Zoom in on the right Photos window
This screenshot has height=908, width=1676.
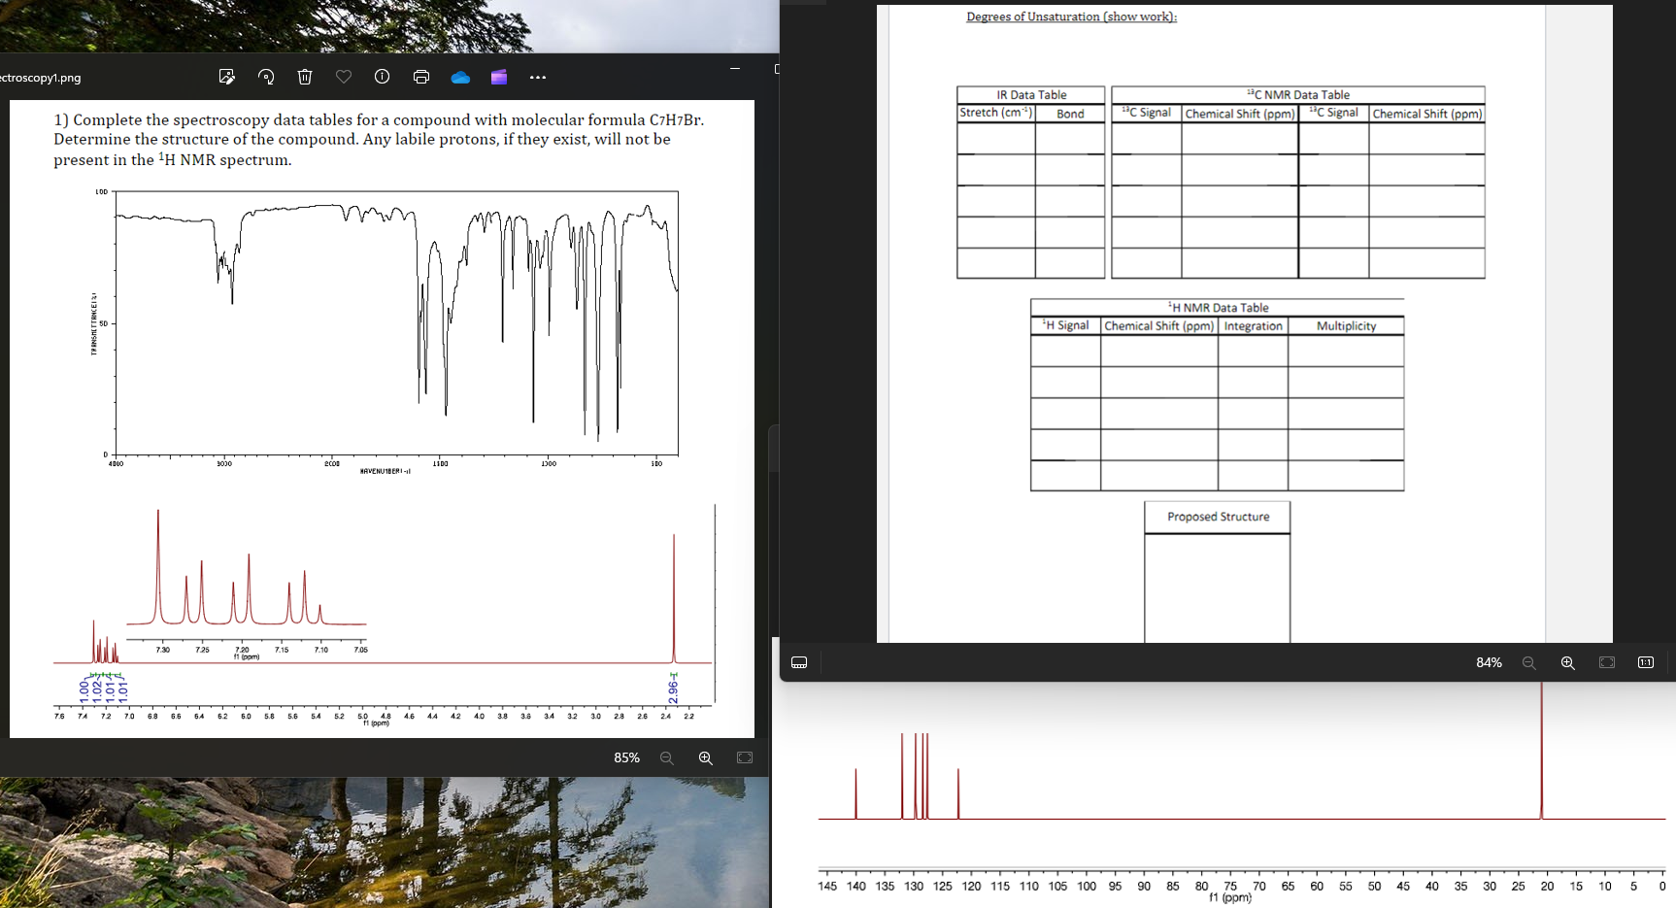pos(1566,662)
